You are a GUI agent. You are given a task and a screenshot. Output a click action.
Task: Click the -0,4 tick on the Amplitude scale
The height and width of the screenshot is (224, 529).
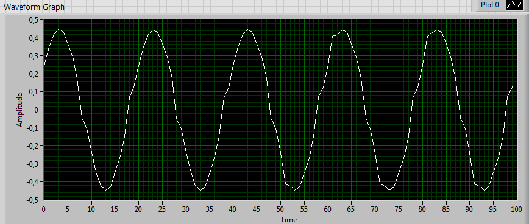point(33,182)
